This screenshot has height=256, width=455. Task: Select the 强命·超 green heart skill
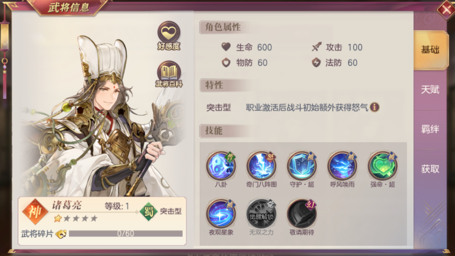382,166
